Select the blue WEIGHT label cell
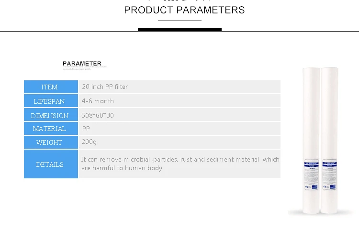The height and width of the screenshot is (229, 359). pos(50,142)
